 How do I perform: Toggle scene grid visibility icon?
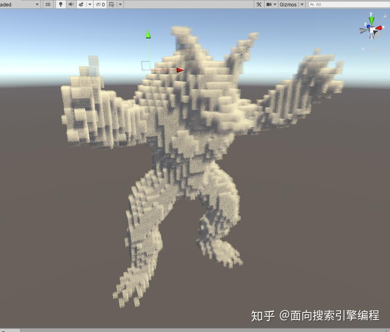[x=111, y=4]
